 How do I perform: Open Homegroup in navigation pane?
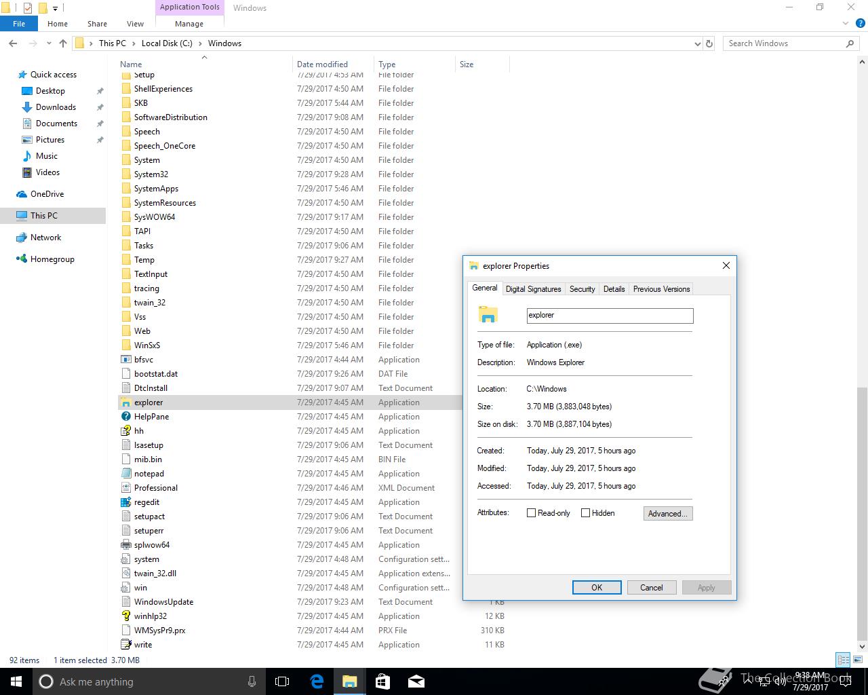pyautogui.click(x=52, y=259)
